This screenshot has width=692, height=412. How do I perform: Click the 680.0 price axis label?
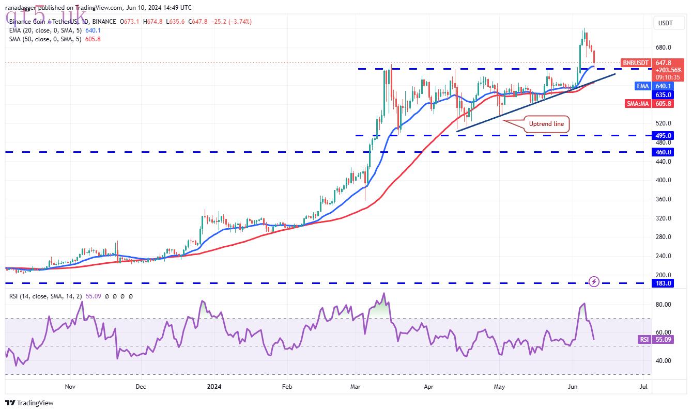663,47
